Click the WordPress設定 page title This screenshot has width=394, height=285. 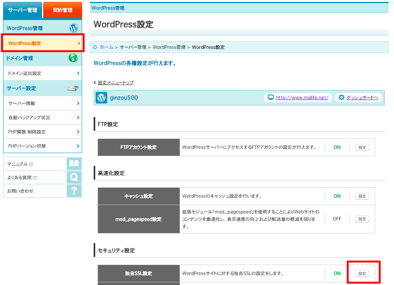(123, 24)
